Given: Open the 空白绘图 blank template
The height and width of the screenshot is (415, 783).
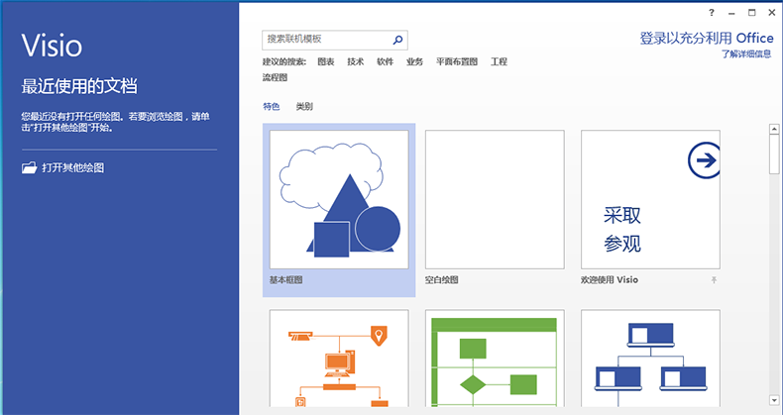Looking at the screenshot, I should coord(495,199).
